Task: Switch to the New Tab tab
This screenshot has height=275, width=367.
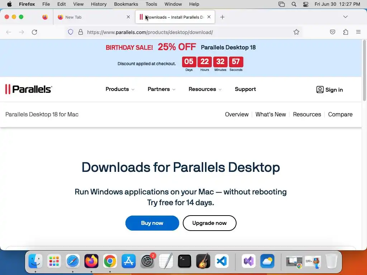Action: point(94,17)
